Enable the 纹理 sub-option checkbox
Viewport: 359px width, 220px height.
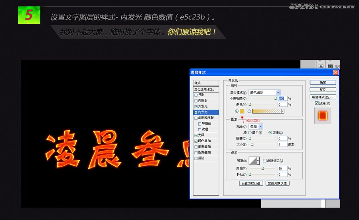(x=200, y=130)
